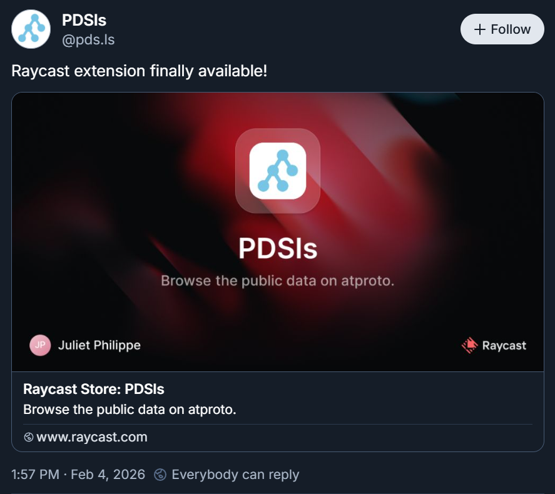Image resolution: width=555 pixels, height=494 pixels.
Task: Click the tagline inside the preview image
Action: coord(278,281)
